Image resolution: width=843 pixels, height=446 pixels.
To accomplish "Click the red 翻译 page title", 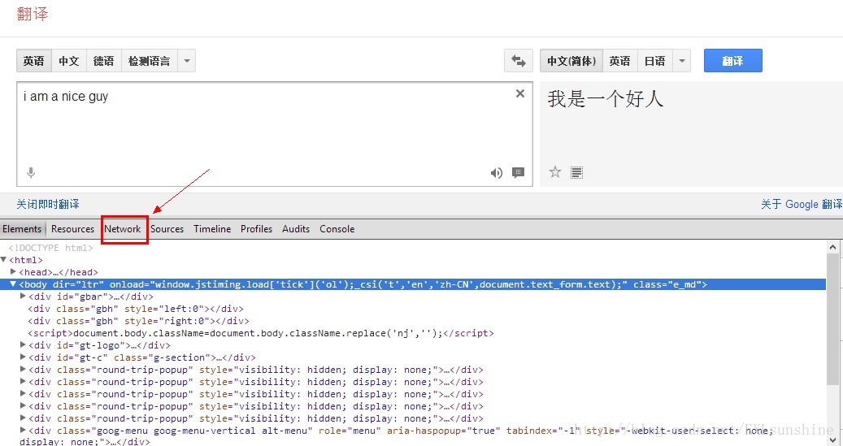I will pyautogui.click(x=33, y=14).
